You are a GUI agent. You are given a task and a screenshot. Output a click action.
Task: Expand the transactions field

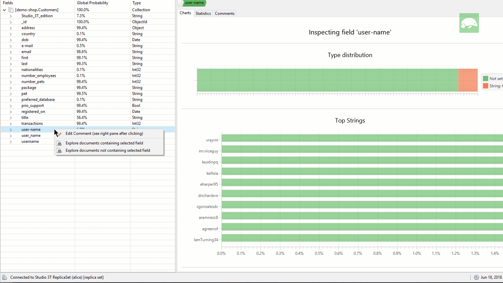tap(11, 124)
